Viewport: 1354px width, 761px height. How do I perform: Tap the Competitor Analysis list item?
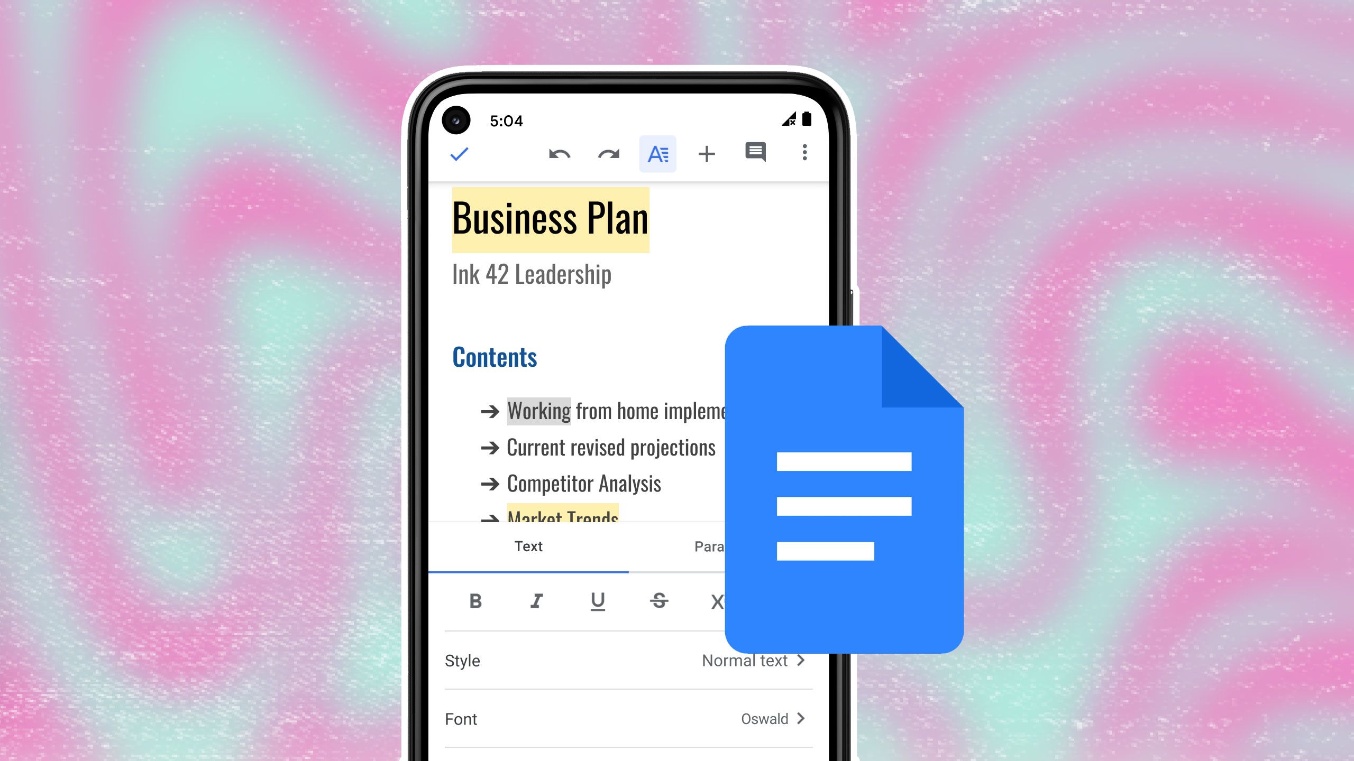click(x=584, y=482)
